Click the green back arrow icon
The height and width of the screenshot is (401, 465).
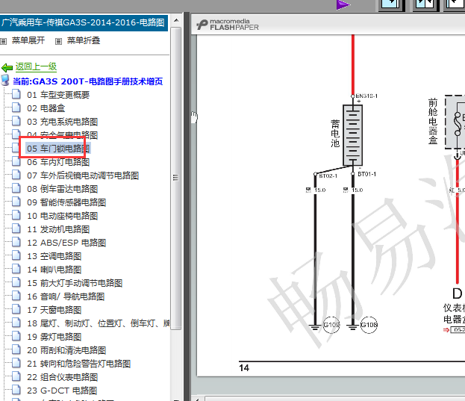tap(7, 68)
